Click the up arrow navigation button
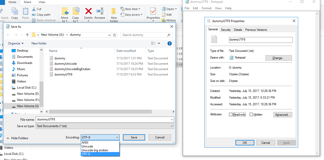Viewport: 324px width, 160px height. pos(27,35)
